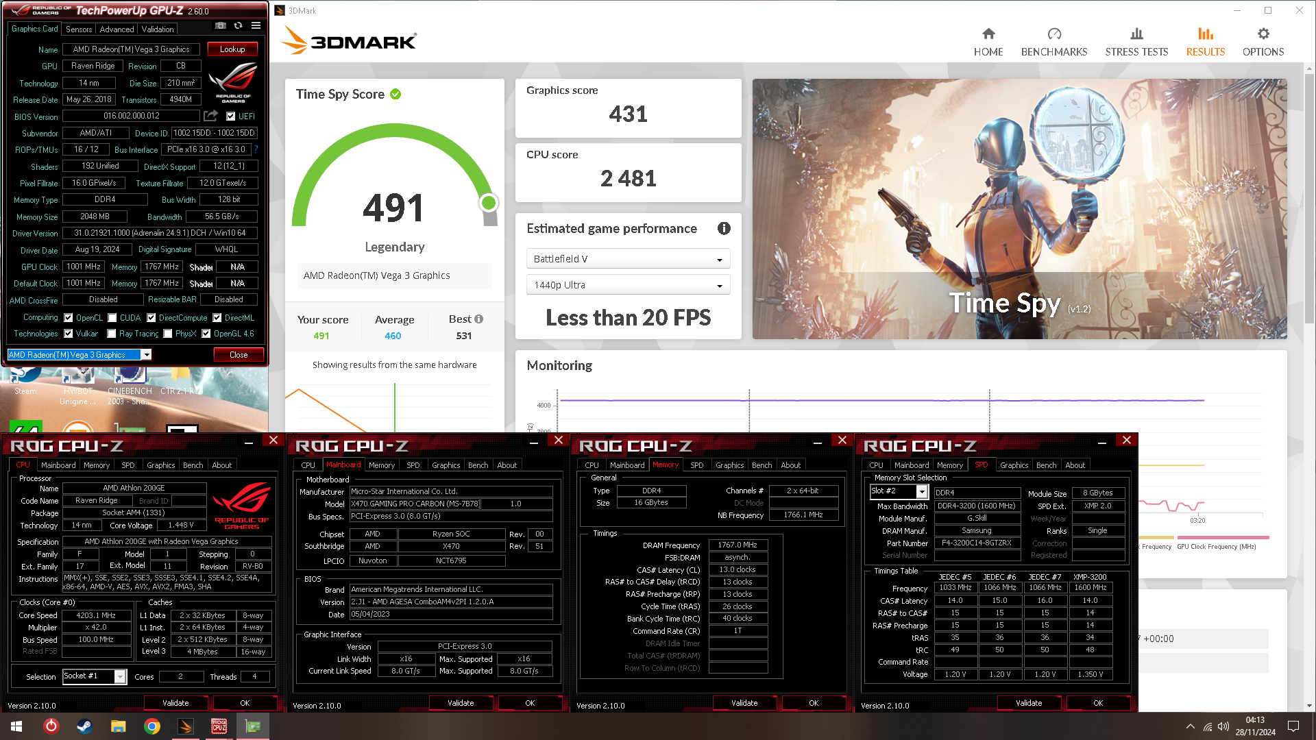The image size is (1316, 740).
Task: Open the GPU selection dropdown in GPU-Z
Action: click(x=147, y=355)
